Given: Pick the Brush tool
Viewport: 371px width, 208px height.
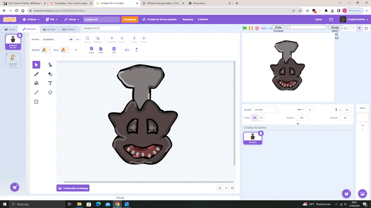Looking at the screenshot, I should (36, 74).
